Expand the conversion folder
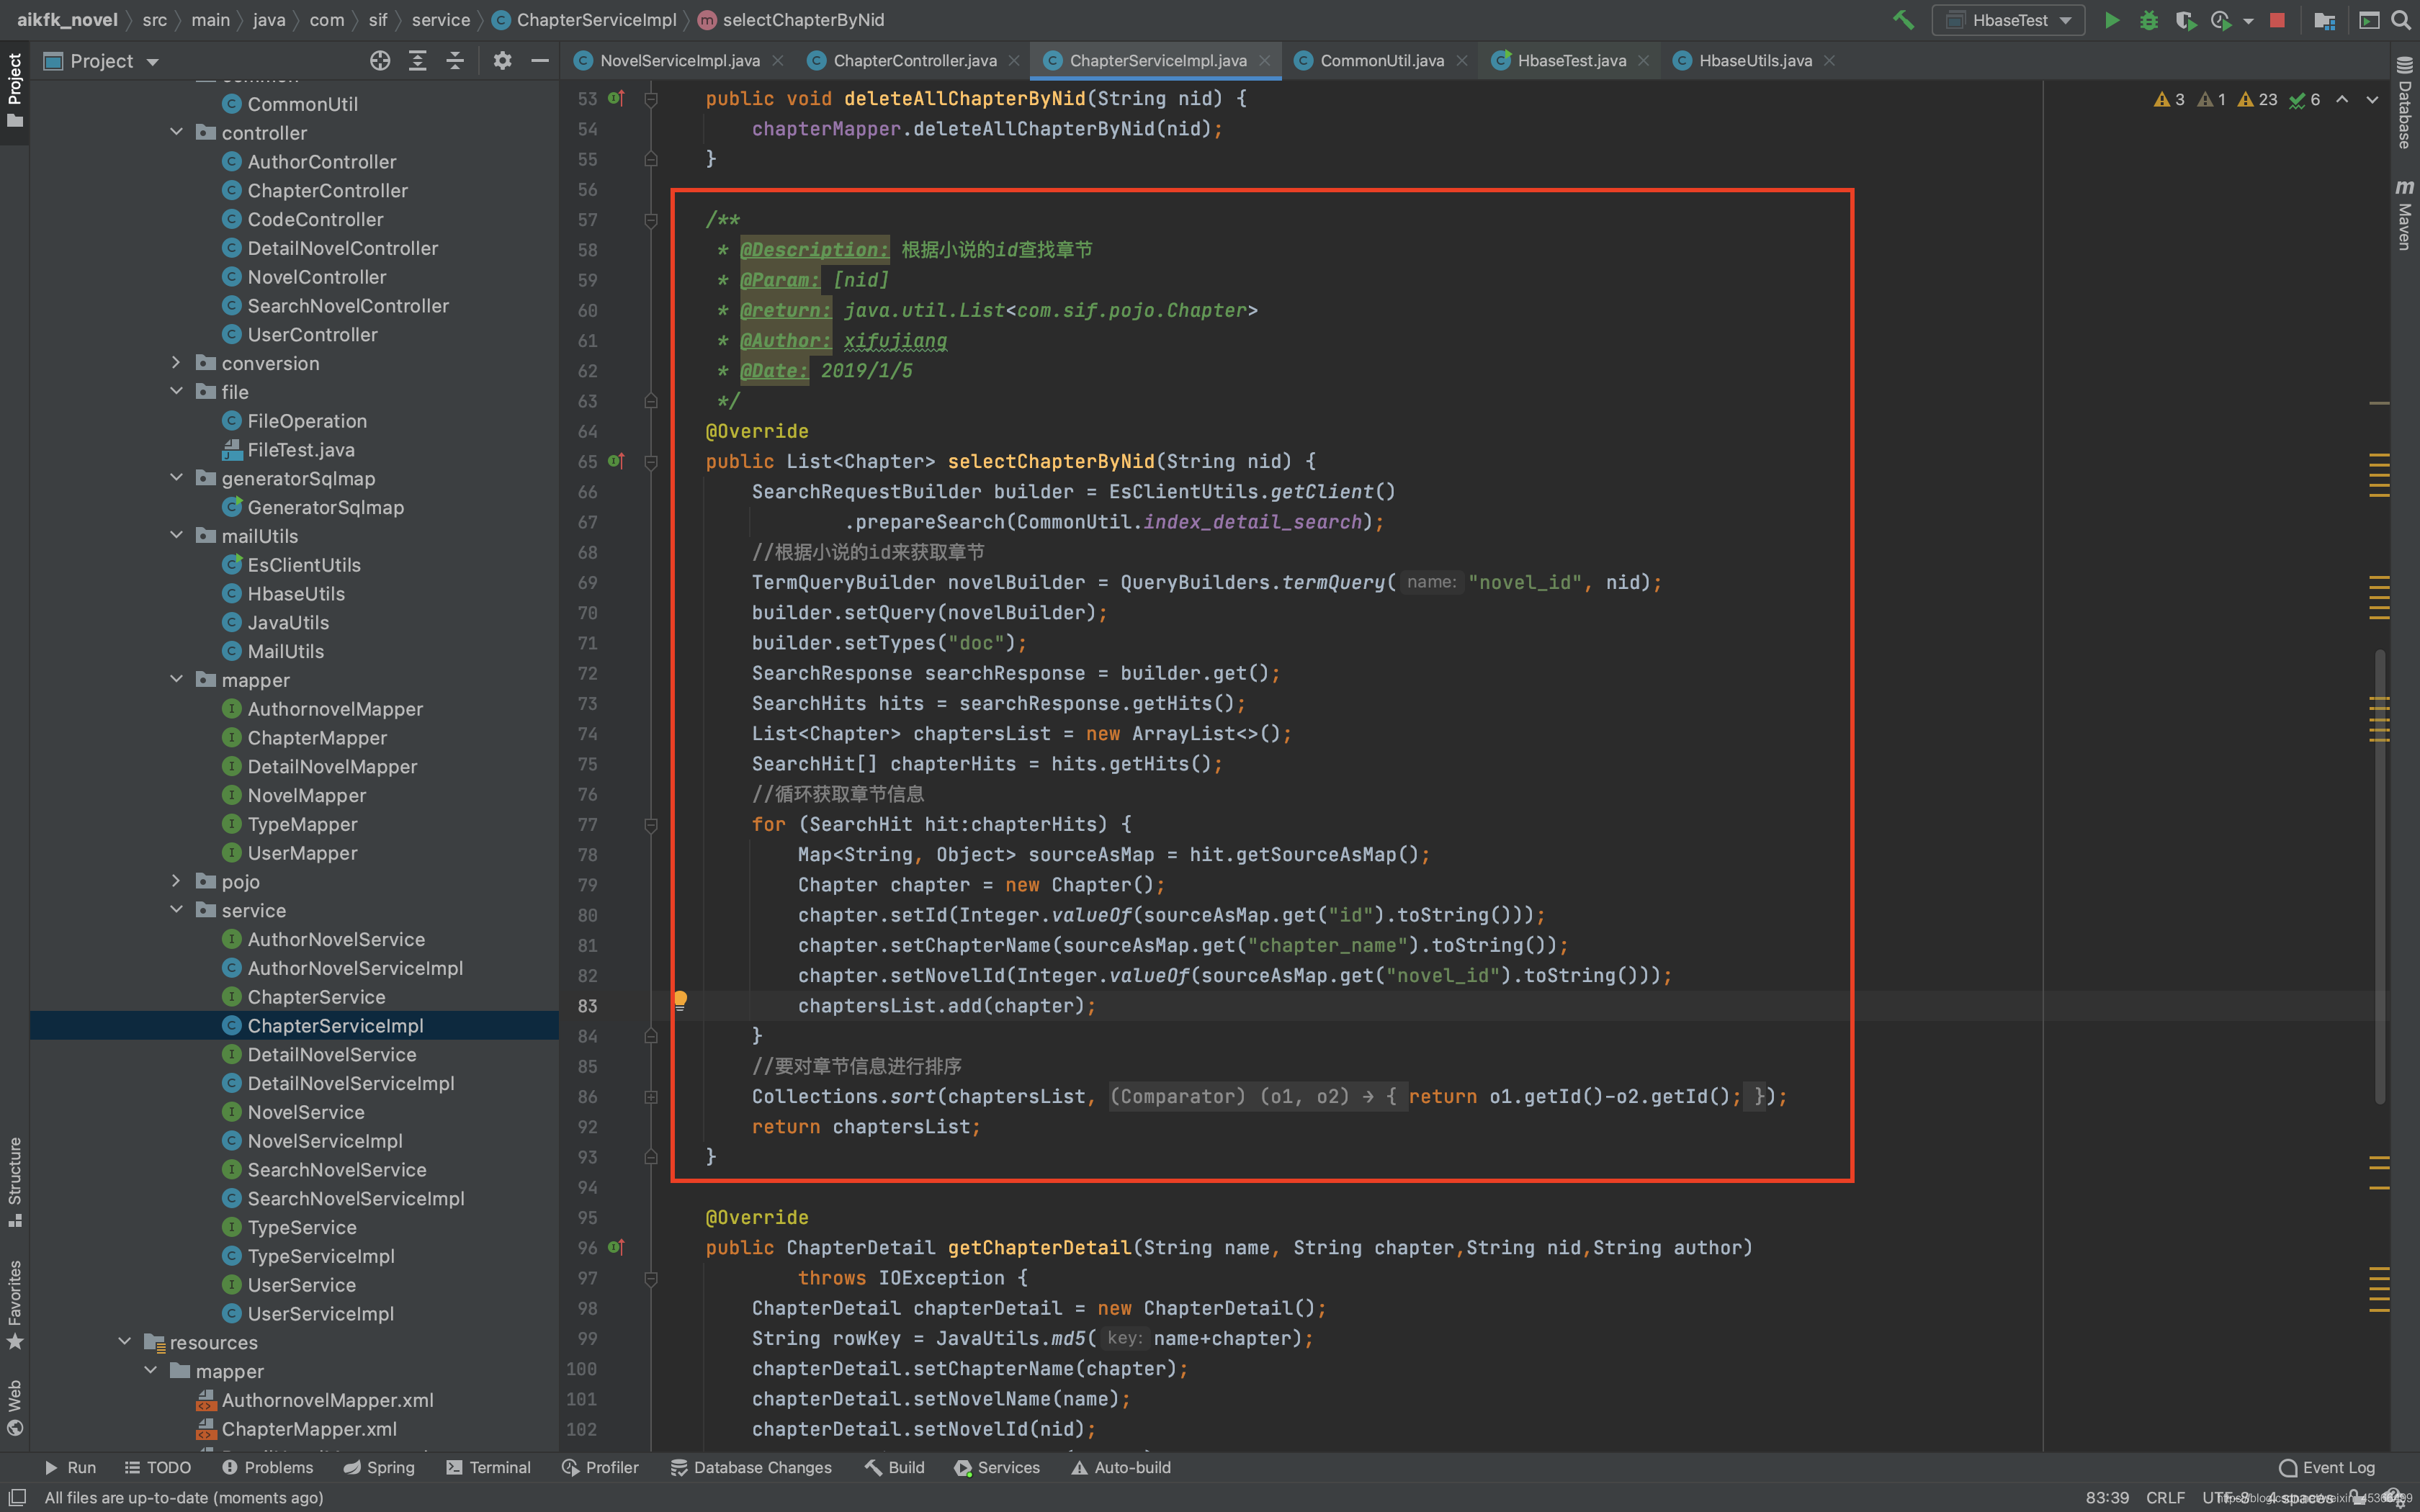This screenshot has height=1512, width=2420. click(x=176, y=363)
